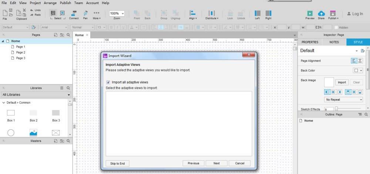Select Page 2 in Pages tree
This screenshot has width=370, height=174.
pos(21,52)
